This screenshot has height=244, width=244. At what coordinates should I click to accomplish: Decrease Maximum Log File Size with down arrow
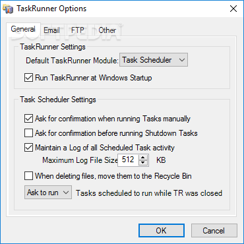[143, 163]
